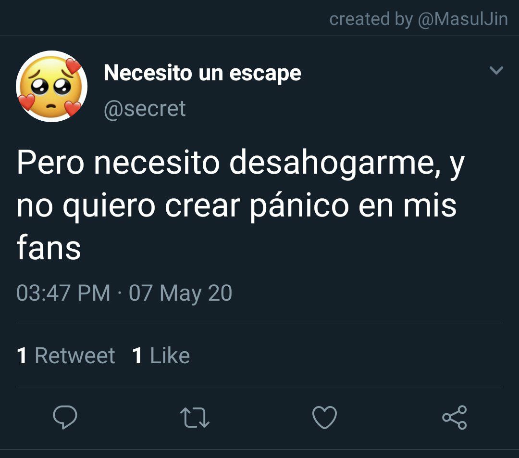Click the word 'Pero' starting the tweet

pyautogui.click(x=50, y=162)
